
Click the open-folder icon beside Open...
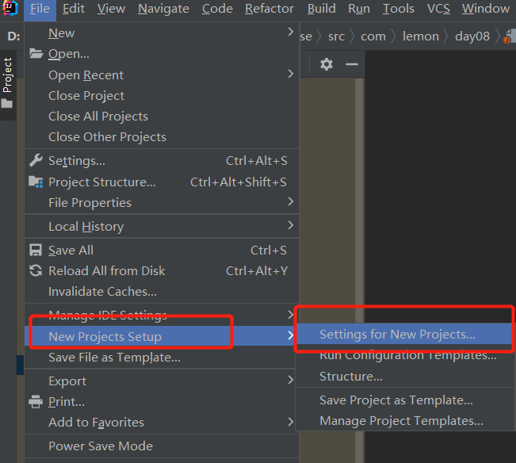[36, 54]
